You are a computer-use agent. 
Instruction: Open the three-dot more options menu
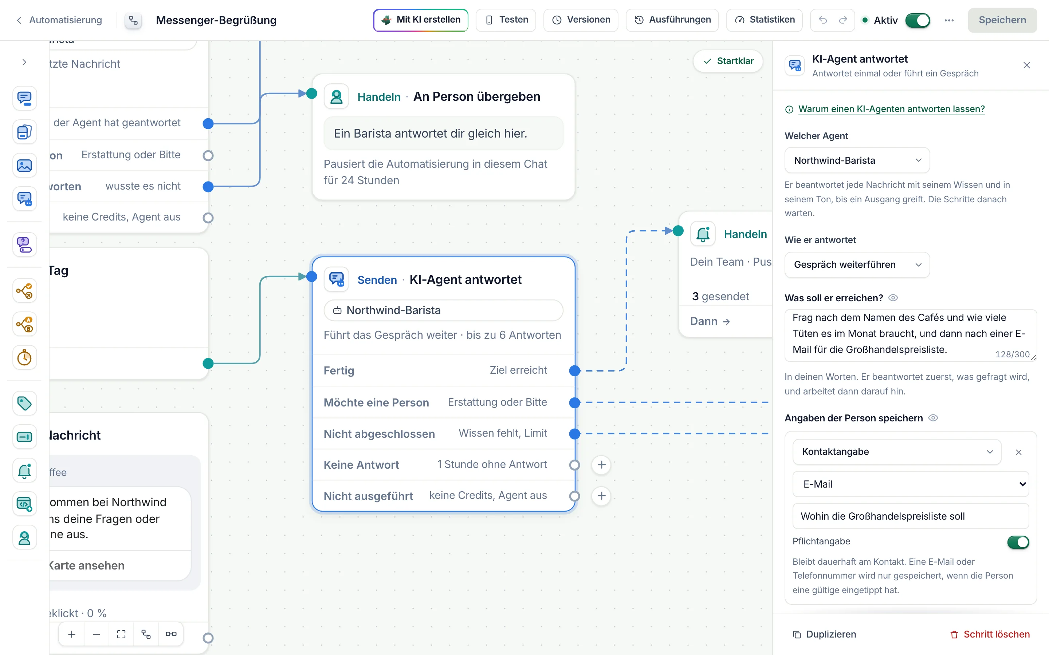(949, 20)
